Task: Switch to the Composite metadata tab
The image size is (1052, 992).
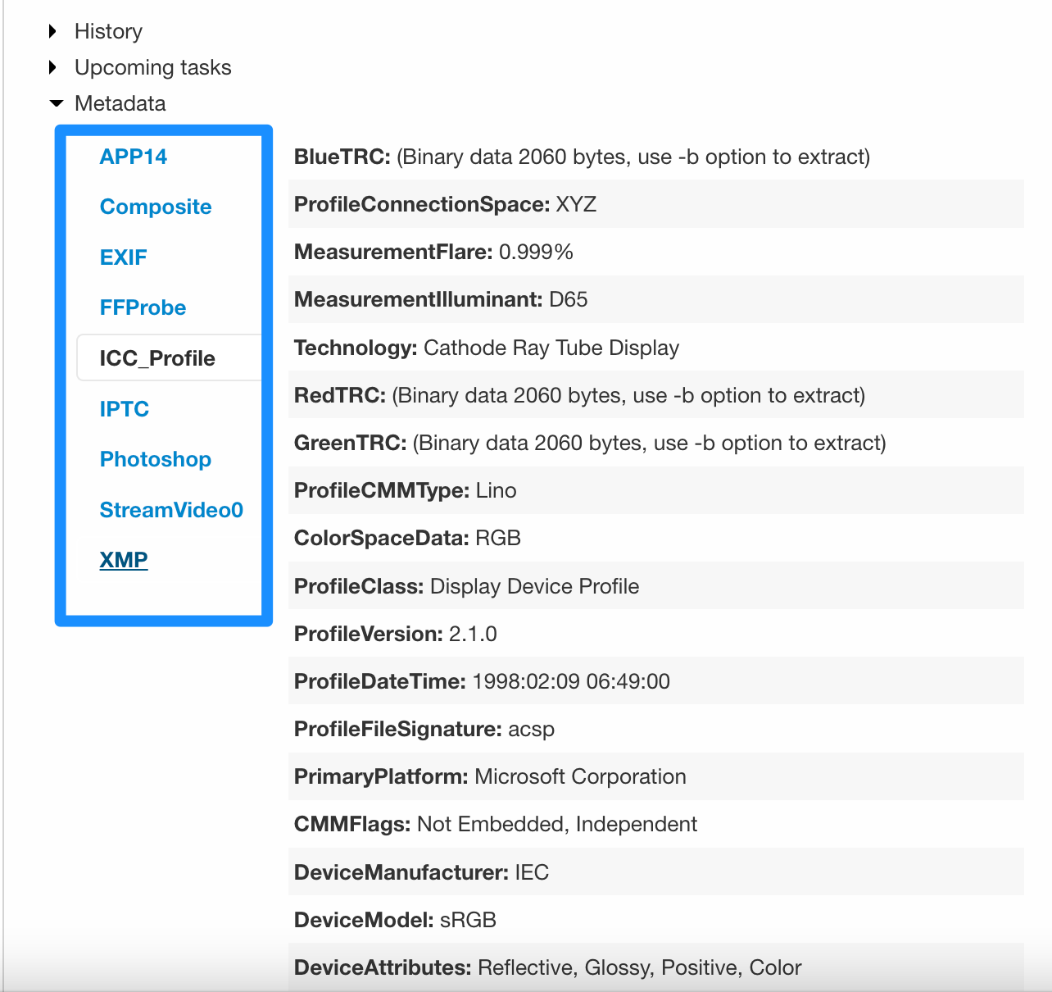Action: click(156, 207)
